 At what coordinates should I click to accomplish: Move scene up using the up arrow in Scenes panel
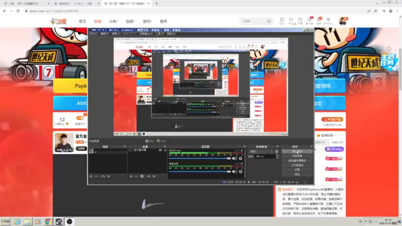point(103,176)
